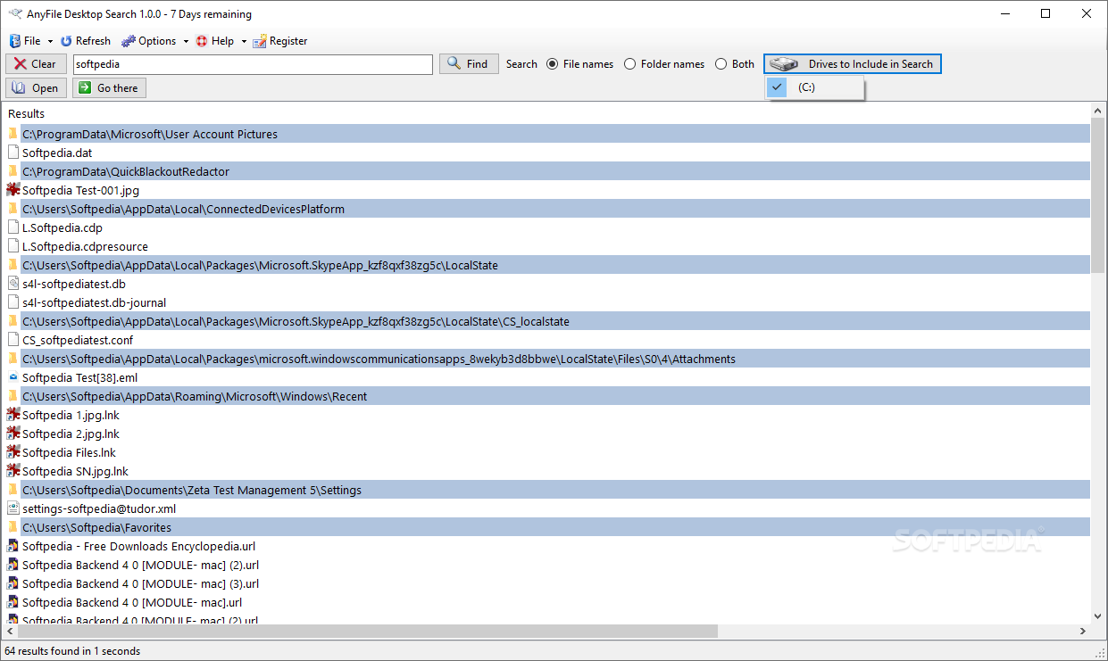The image size is (1108, 661).
Task: Click icon of L.Softpedia.cdp file
Action: click(12, 227)
